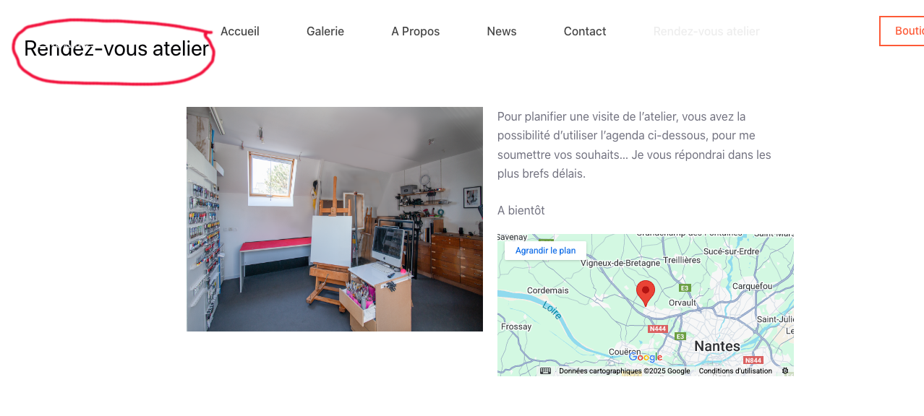Click the red location pin on the map
Screen dimensions: 924x416
645,293
